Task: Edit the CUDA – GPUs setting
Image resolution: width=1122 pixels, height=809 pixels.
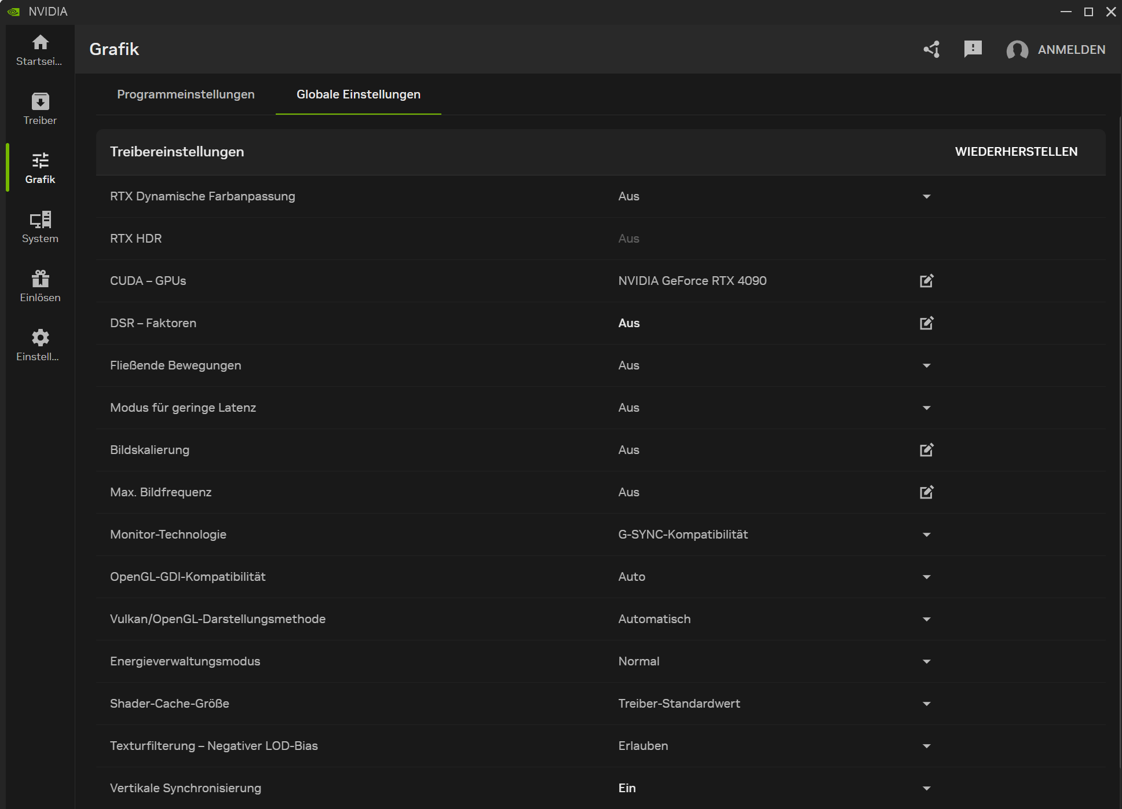Action: pyautogui.click(x=926, y=281)
